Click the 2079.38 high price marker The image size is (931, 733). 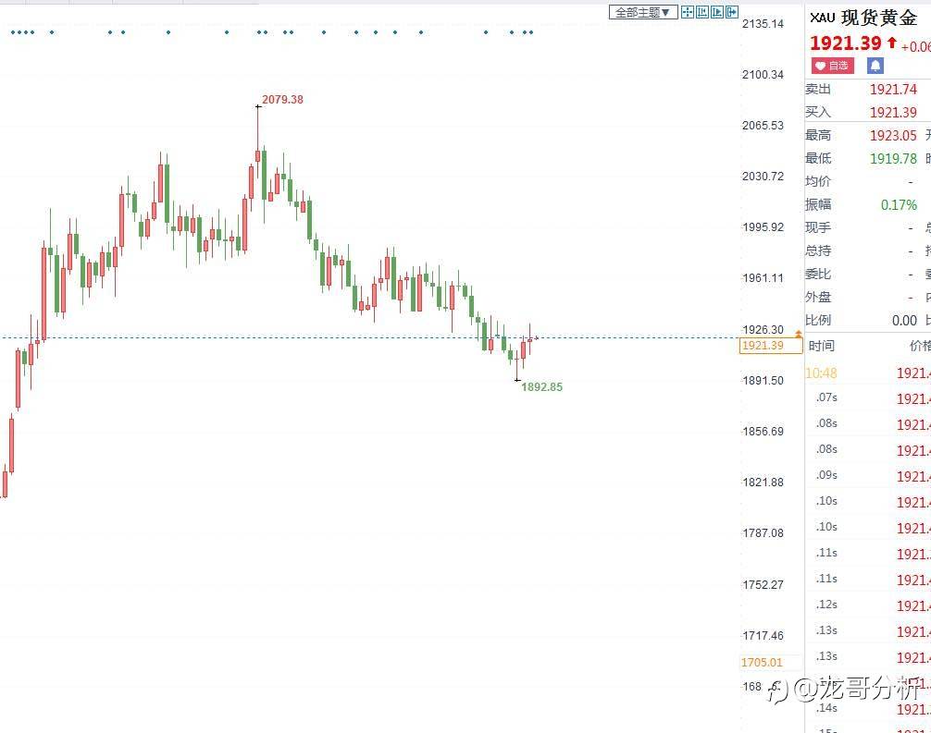pyautogui.click(x=282, y=99)
